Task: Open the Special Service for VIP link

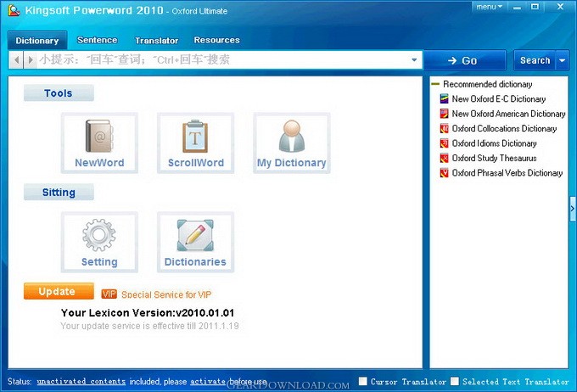Action: tap(166, 294)
